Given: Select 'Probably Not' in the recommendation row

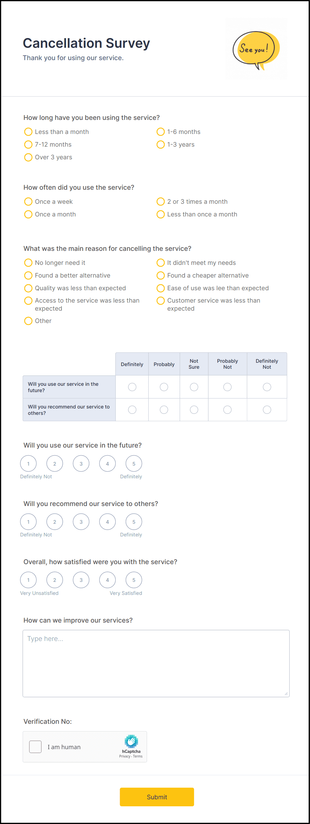Looking at the screenshot, I should point(227,409).
